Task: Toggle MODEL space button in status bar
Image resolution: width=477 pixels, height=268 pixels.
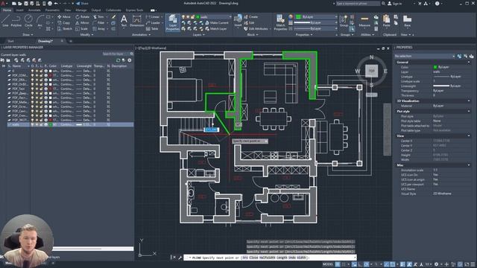Action: click(328, 264)
